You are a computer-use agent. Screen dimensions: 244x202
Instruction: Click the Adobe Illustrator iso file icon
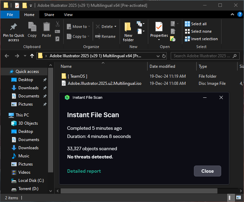(x=64, y=83)
